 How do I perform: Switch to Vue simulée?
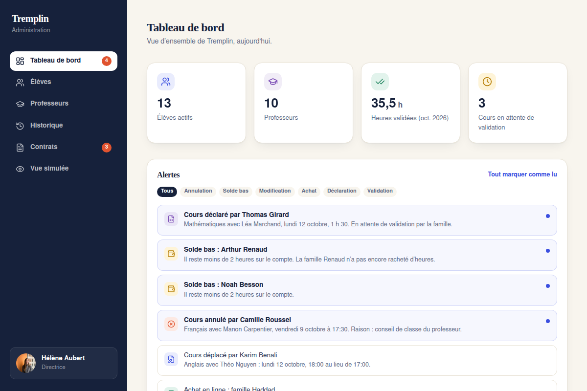click(64, 169)
